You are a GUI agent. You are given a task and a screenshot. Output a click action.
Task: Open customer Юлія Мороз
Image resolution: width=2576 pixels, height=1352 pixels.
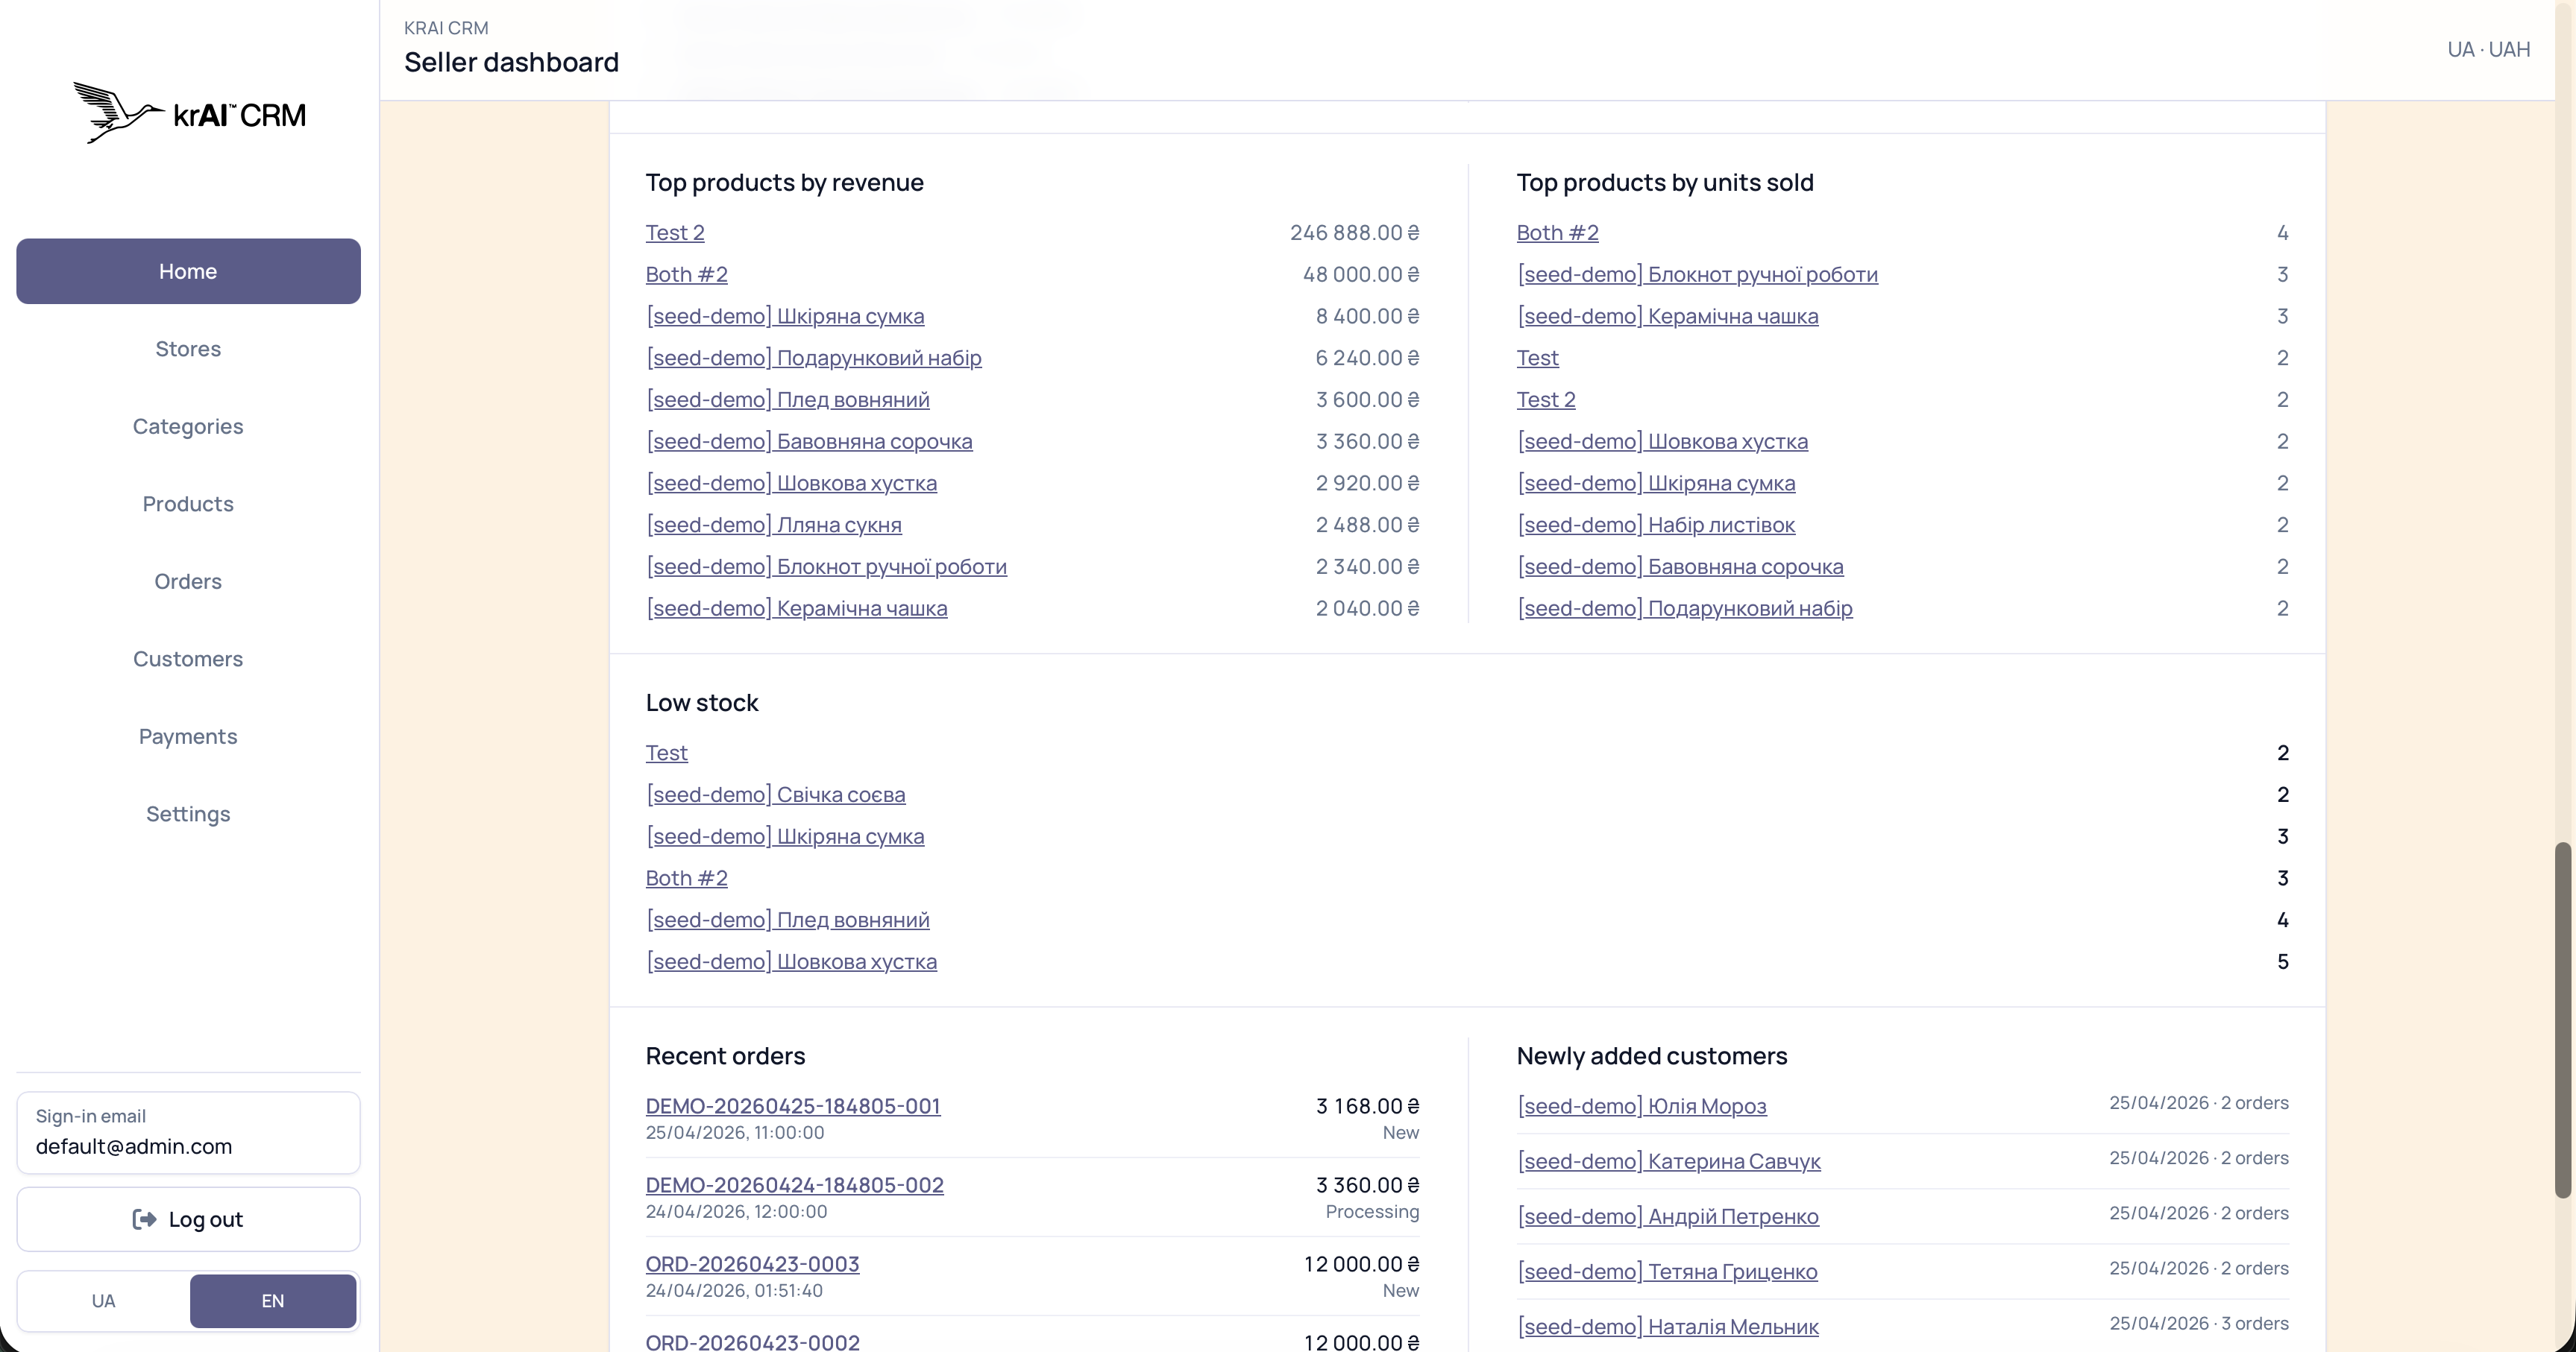coord(1641,1106)
